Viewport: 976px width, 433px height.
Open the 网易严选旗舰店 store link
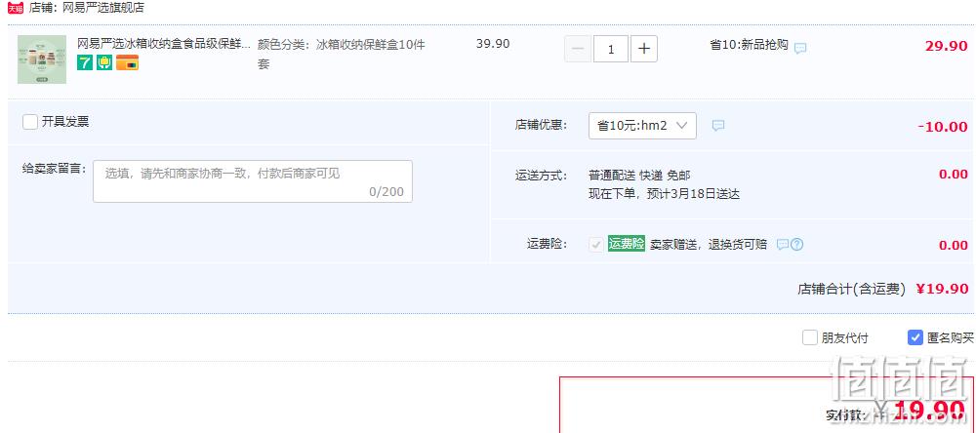(102, 8)
